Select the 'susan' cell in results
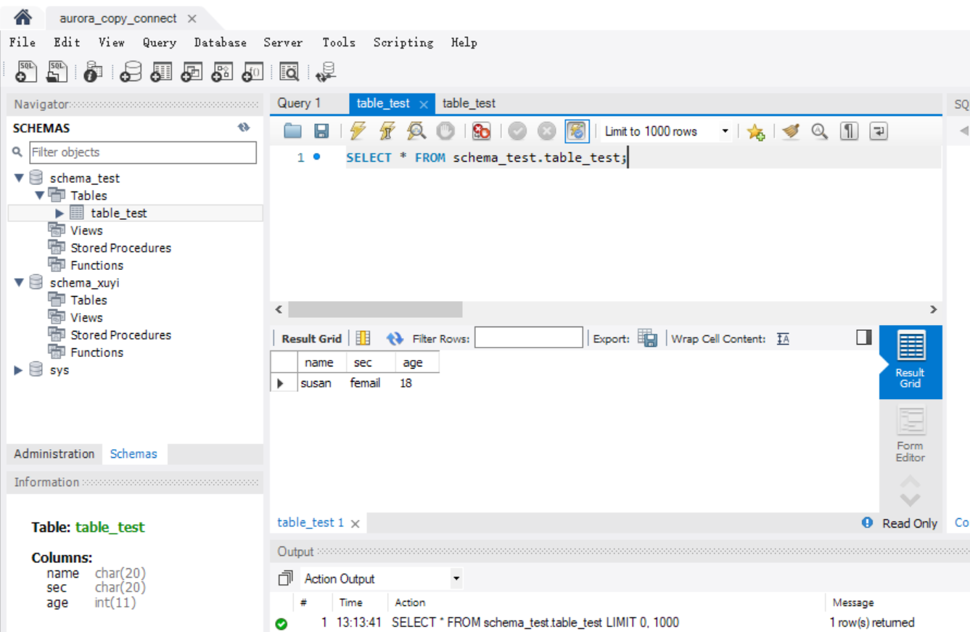 click(x=316, y=383)
